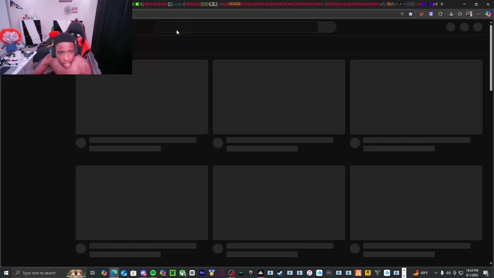Open the clock showing 10:24 PM

pyautogui.click(x=472, y=273)
